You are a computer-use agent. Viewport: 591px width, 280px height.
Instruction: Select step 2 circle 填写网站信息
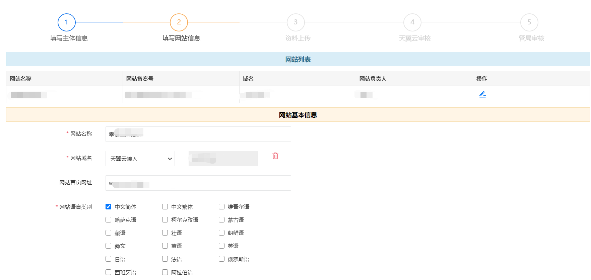pos(179,22)
